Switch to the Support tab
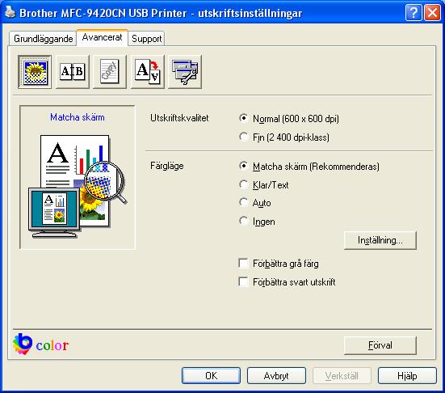Image resolution: width=445 pixels, height=393 pixels. click(x=146, y=39)
